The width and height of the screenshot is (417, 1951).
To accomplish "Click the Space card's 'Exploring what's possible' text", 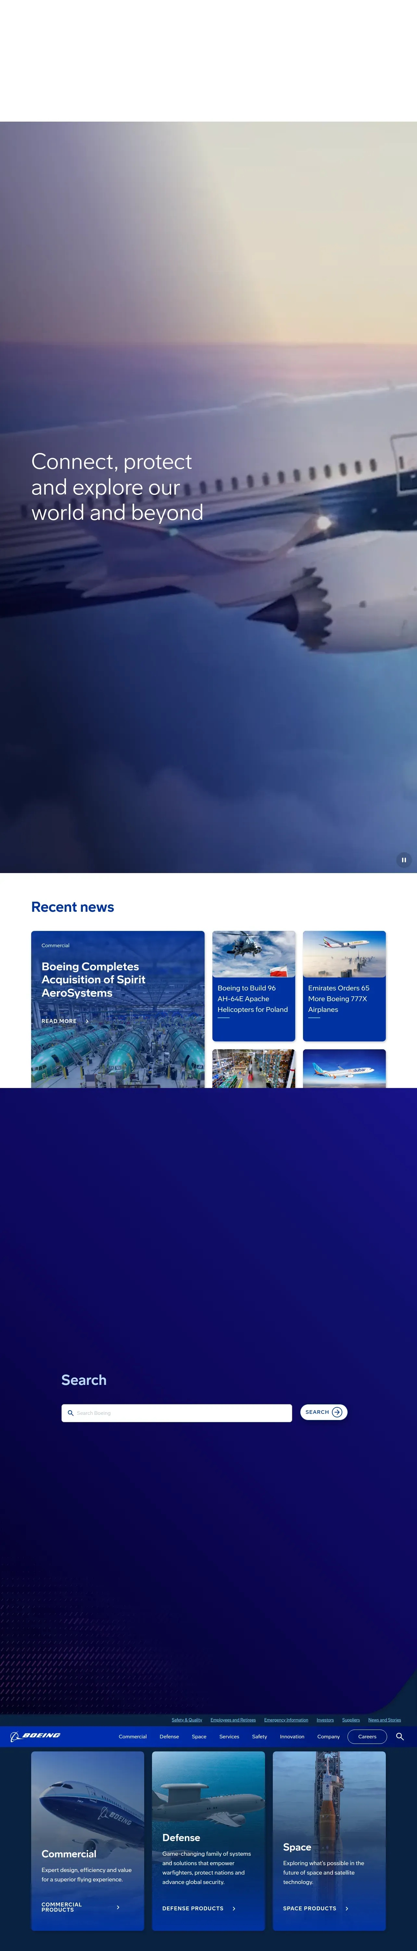I will coord(323,1872).
